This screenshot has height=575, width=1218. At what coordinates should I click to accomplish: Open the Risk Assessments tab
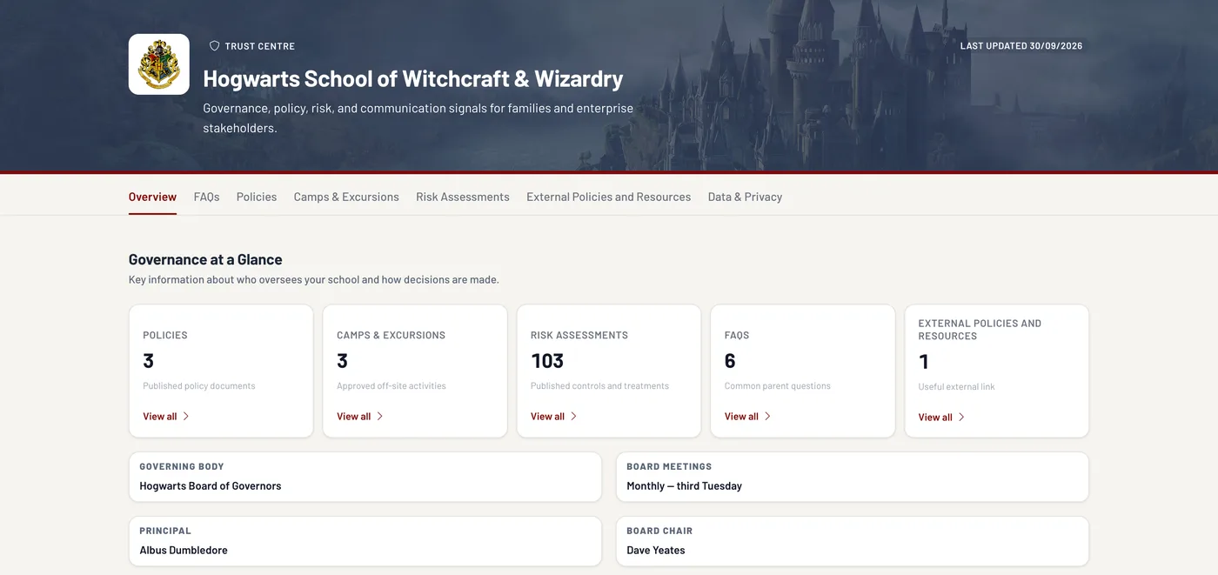[x=463, y=197]
